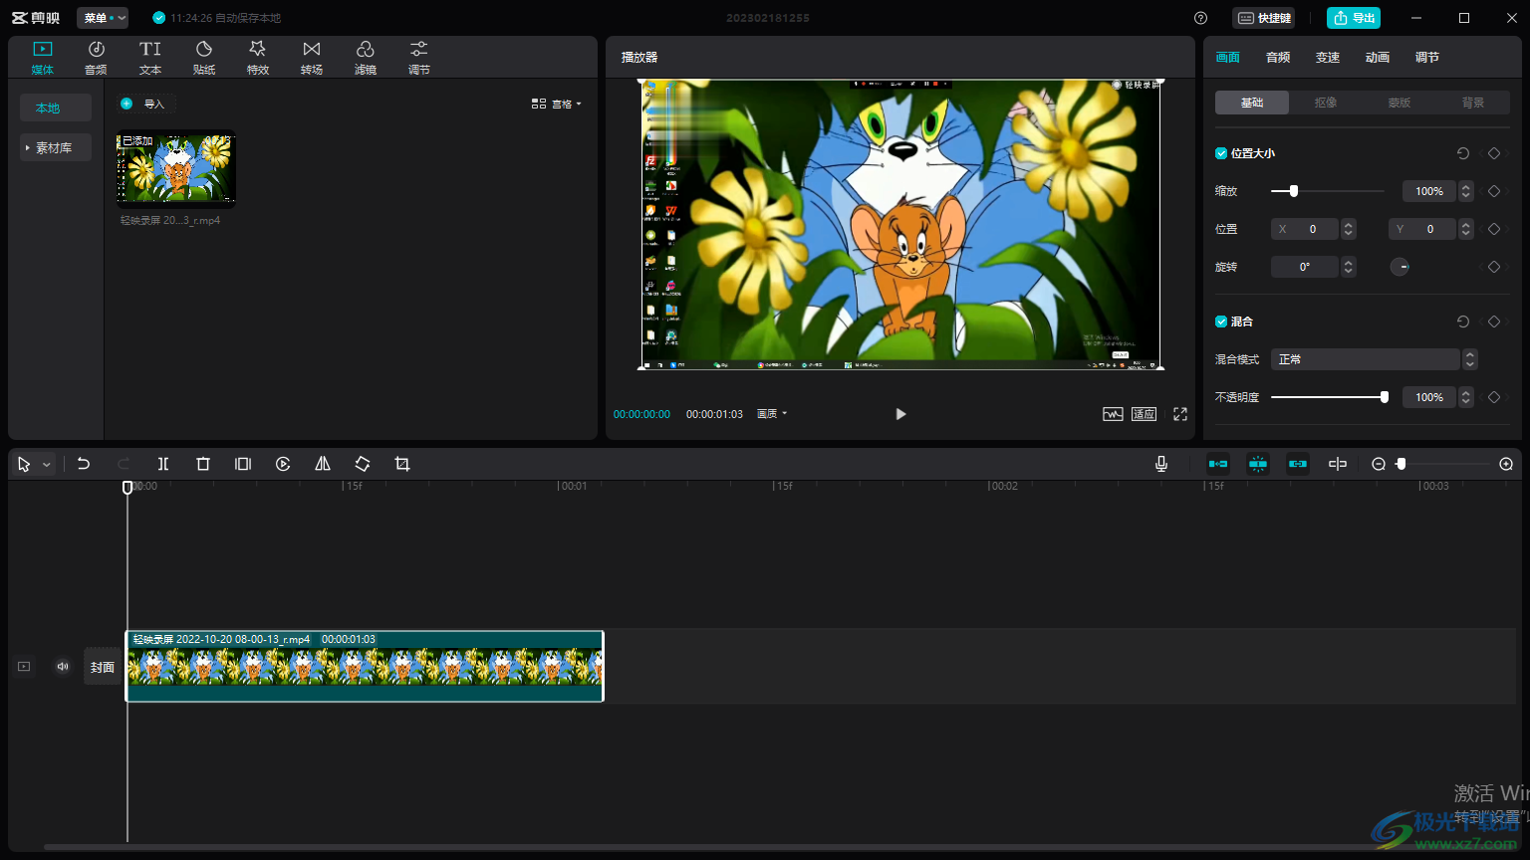Viewport: 1530px width, 860px height.
Task: Click the split clip tool
Action: click(163, 464)
